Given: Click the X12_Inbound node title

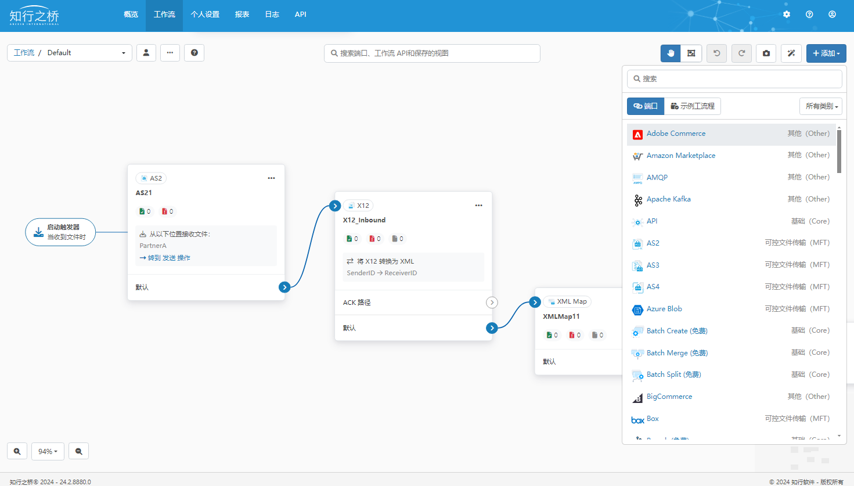Looking at the screenshot, I should coord(364,220).
